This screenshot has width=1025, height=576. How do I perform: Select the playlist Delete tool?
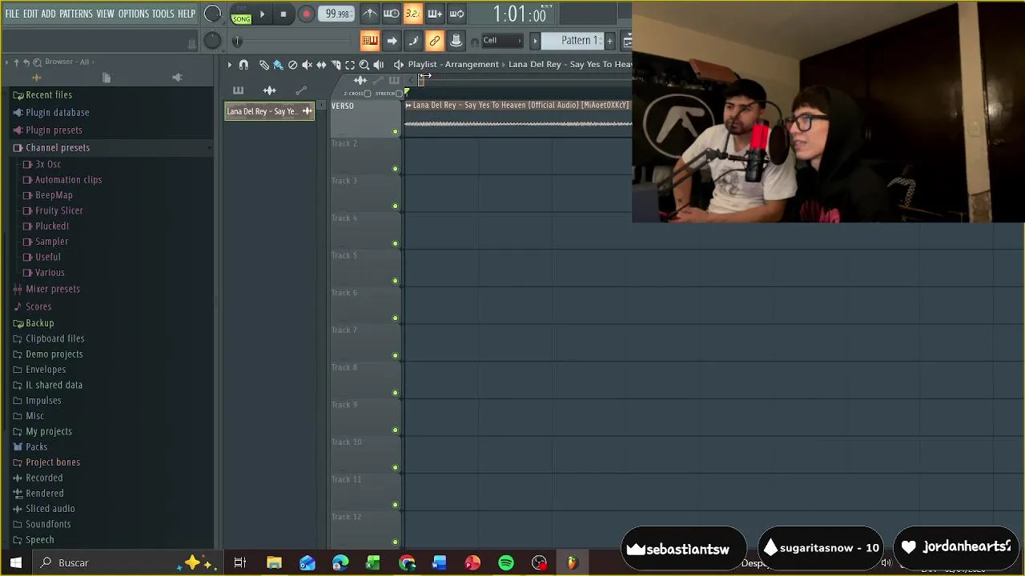292,65
